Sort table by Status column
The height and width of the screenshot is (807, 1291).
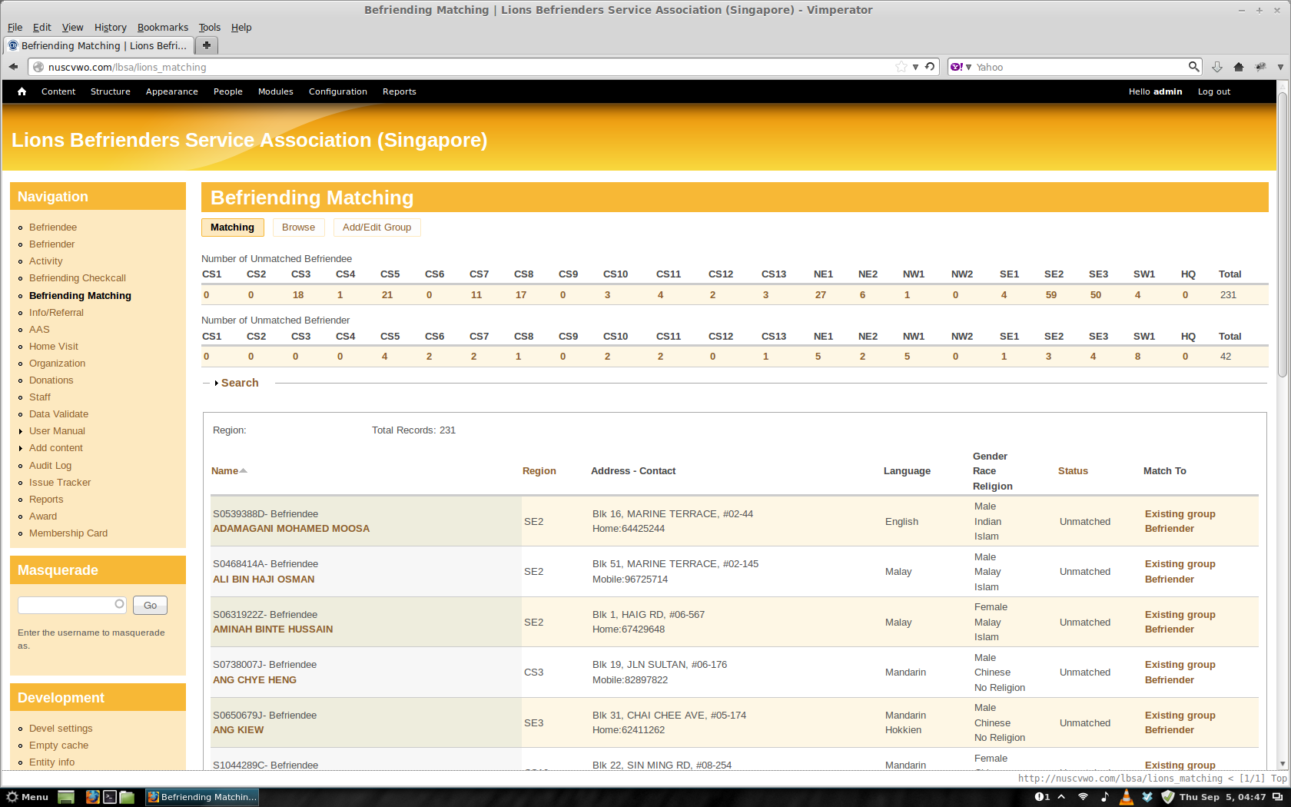tap(1073, 471)
